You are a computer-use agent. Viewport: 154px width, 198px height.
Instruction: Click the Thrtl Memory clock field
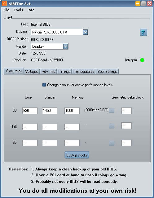point(72,127)
